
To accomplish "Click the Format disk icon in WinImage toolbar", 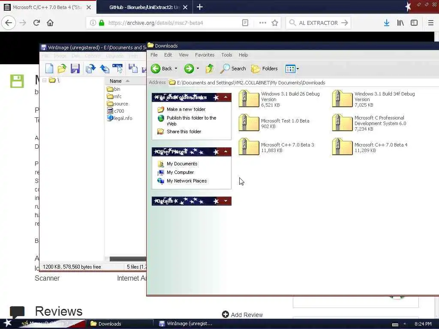I will (117, 69).
